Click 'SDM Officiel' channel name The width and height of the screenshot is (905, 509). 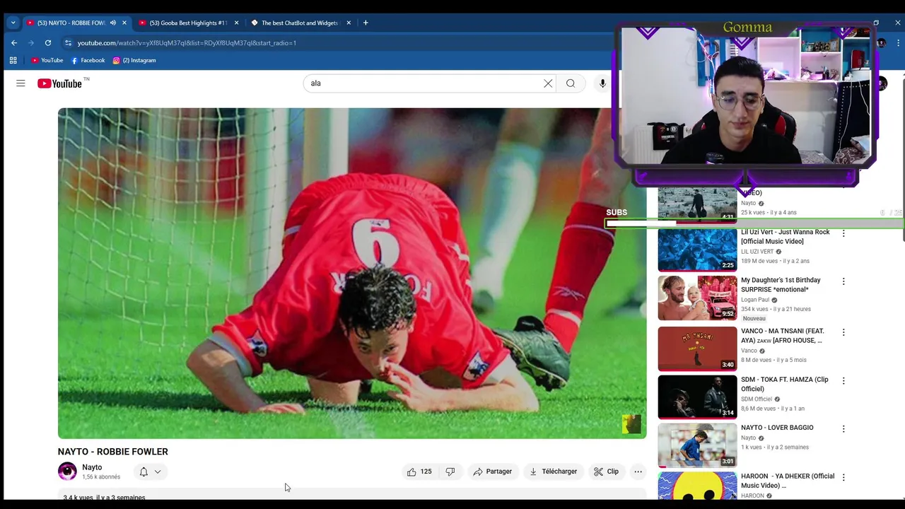point(757,399)
